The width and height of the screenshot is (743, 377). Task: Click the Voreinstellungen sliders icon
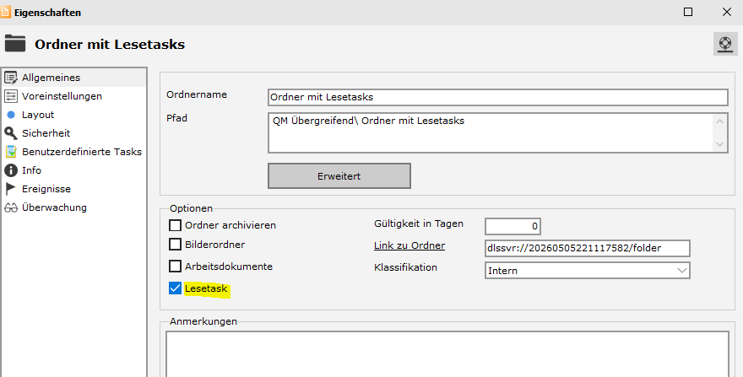tap(11, 96)
